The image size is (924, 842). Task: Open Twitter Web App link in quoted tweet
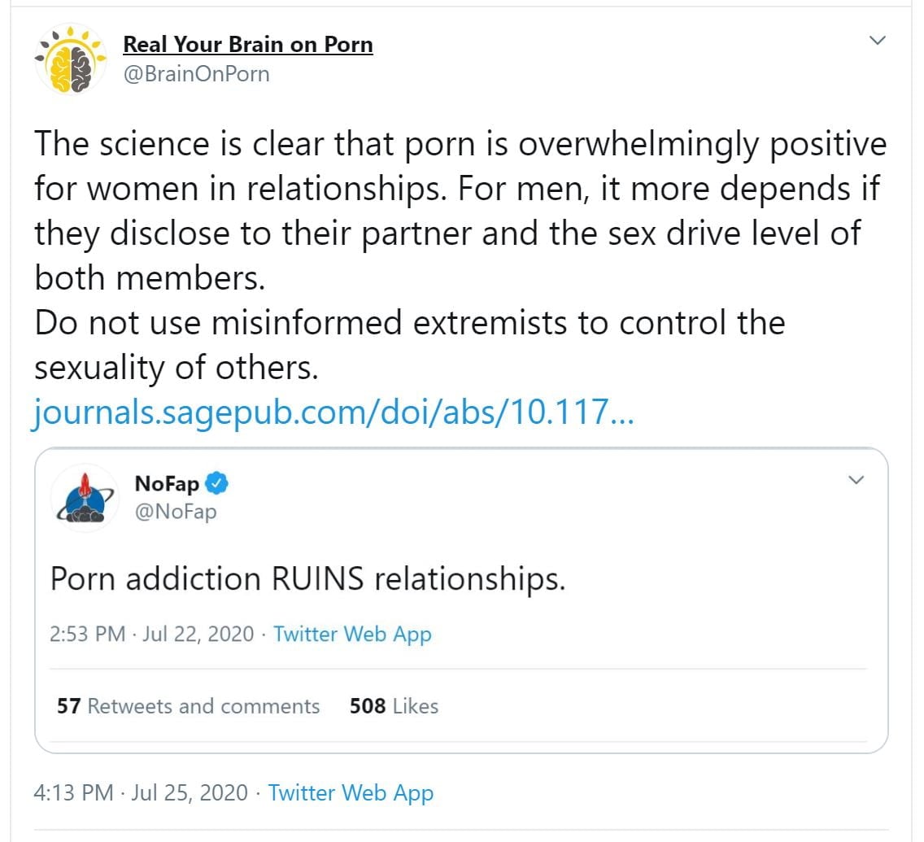(x=352, y=634)
